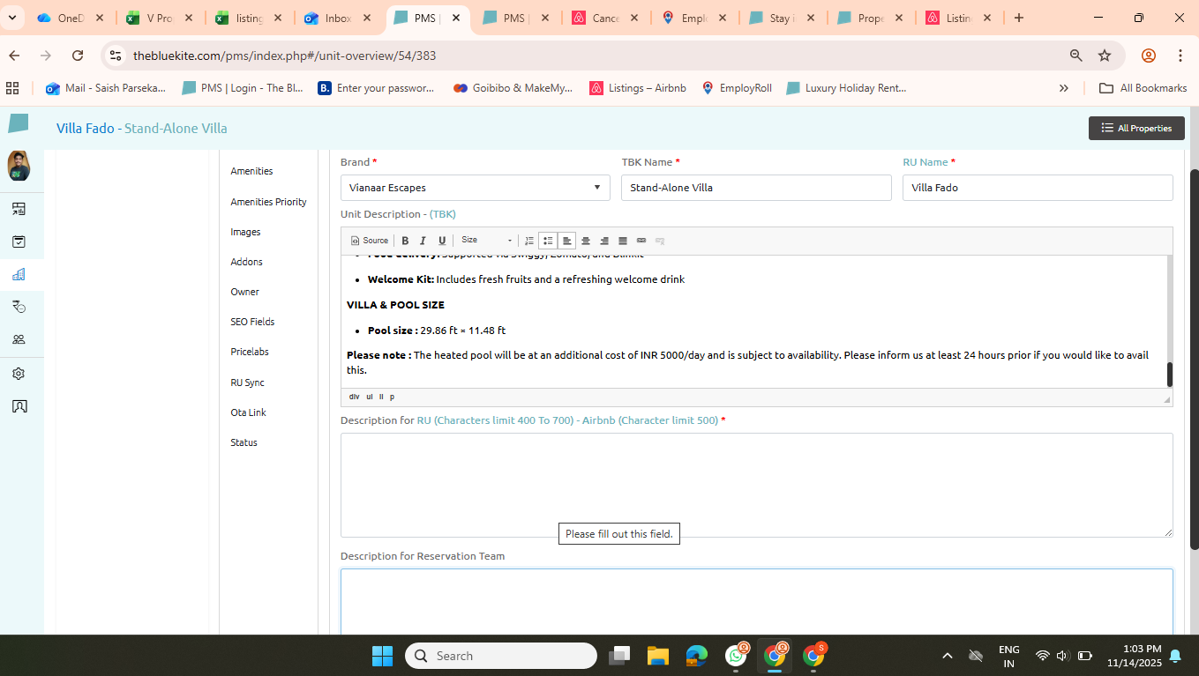Expand the hidden bookmarks chevron
This screenshot has width=1199, height=676.
[x=1064, y=88]
